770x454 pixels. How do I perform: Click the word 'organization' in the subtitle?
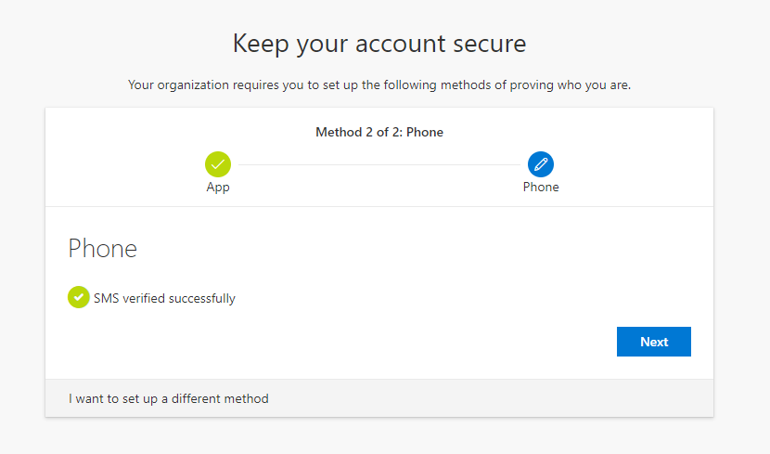pyautogui.click(x=193, y=85)
